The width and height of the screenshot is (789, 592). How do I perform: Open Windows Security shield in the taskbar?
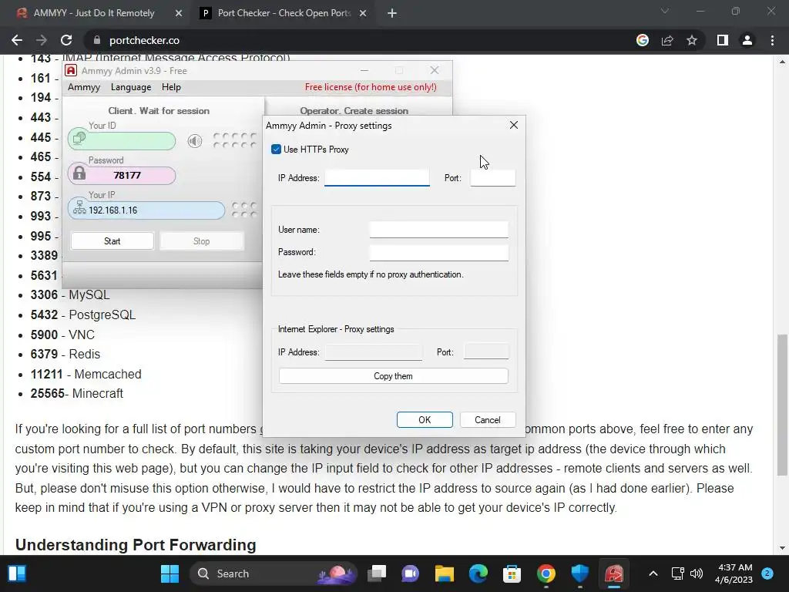click(579, 573)
